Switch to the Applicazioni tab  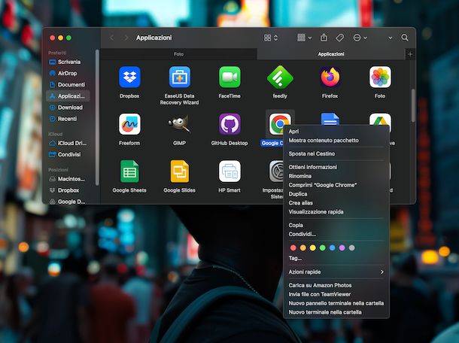[331, 54]
